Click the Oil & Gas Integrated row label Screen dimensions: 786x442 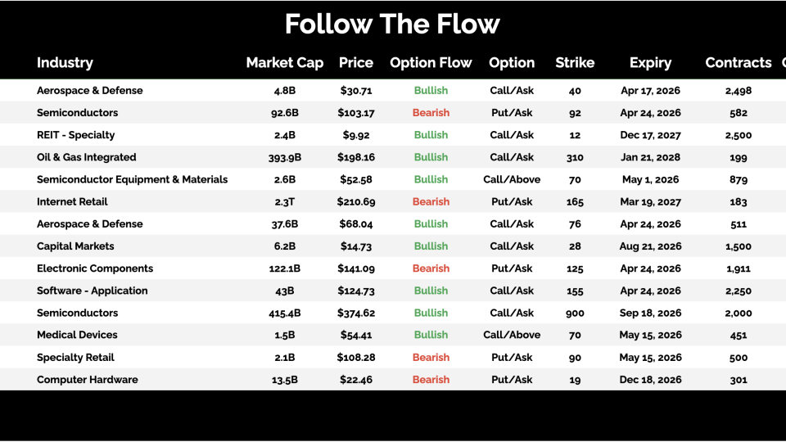tap(87, 157)
